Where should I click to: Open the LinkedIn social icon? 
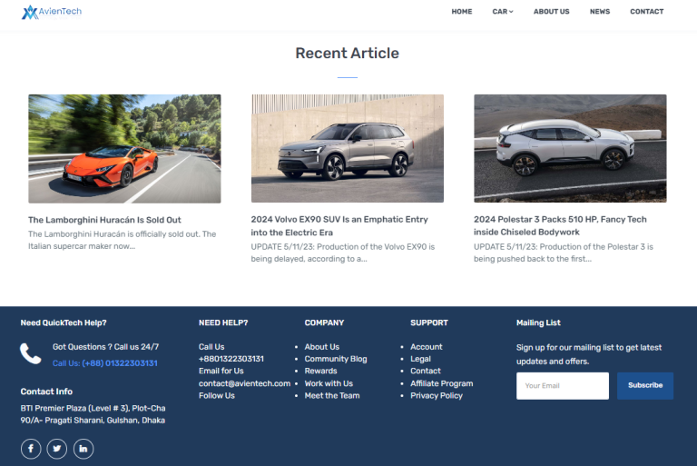[83, 449]
